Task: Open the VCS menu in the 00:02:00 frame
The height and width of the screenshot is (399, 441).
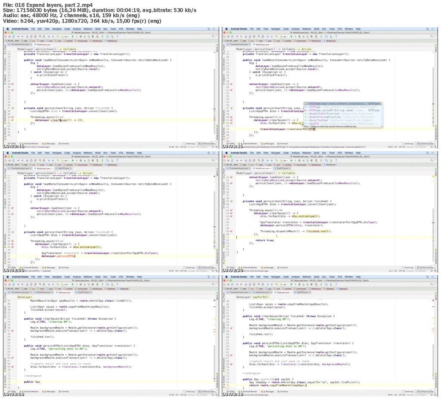Action: click(x=121, y=153)
